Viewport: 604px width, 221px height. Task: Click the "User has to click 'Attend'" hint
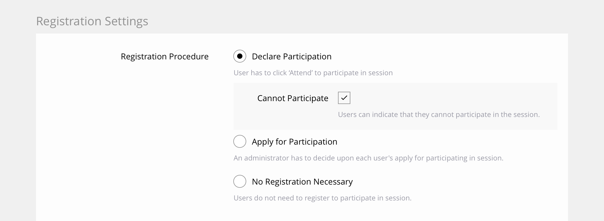313,73
